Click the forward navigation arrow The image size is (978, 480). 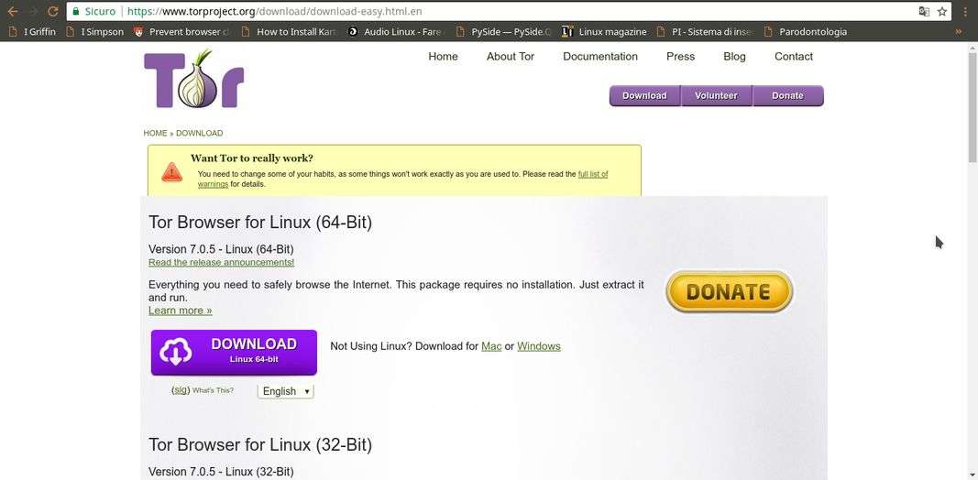(33, 11)
